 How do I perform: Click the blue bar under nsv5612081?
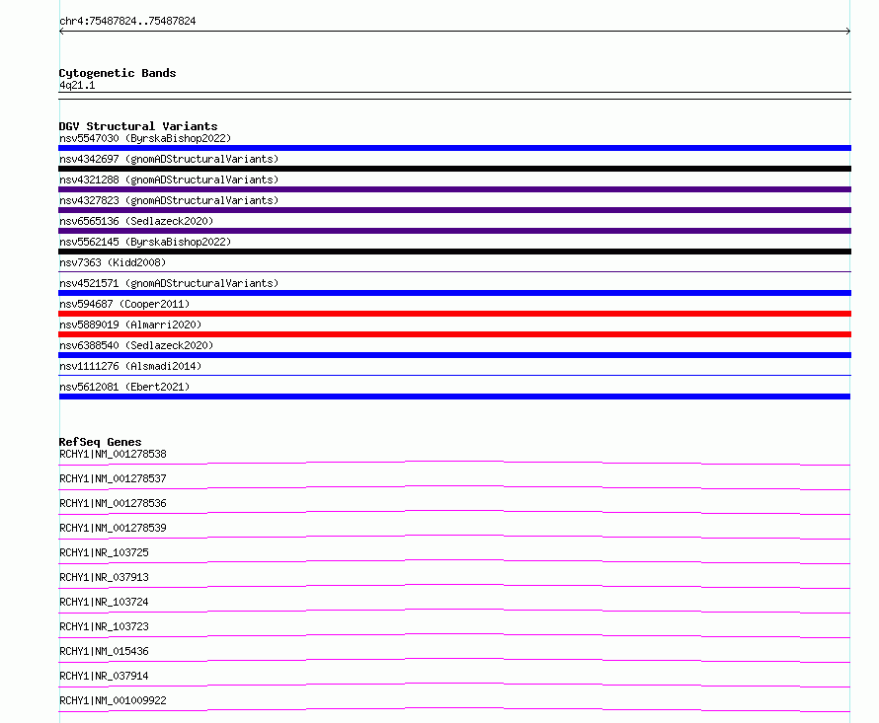[x=454, y=397]
